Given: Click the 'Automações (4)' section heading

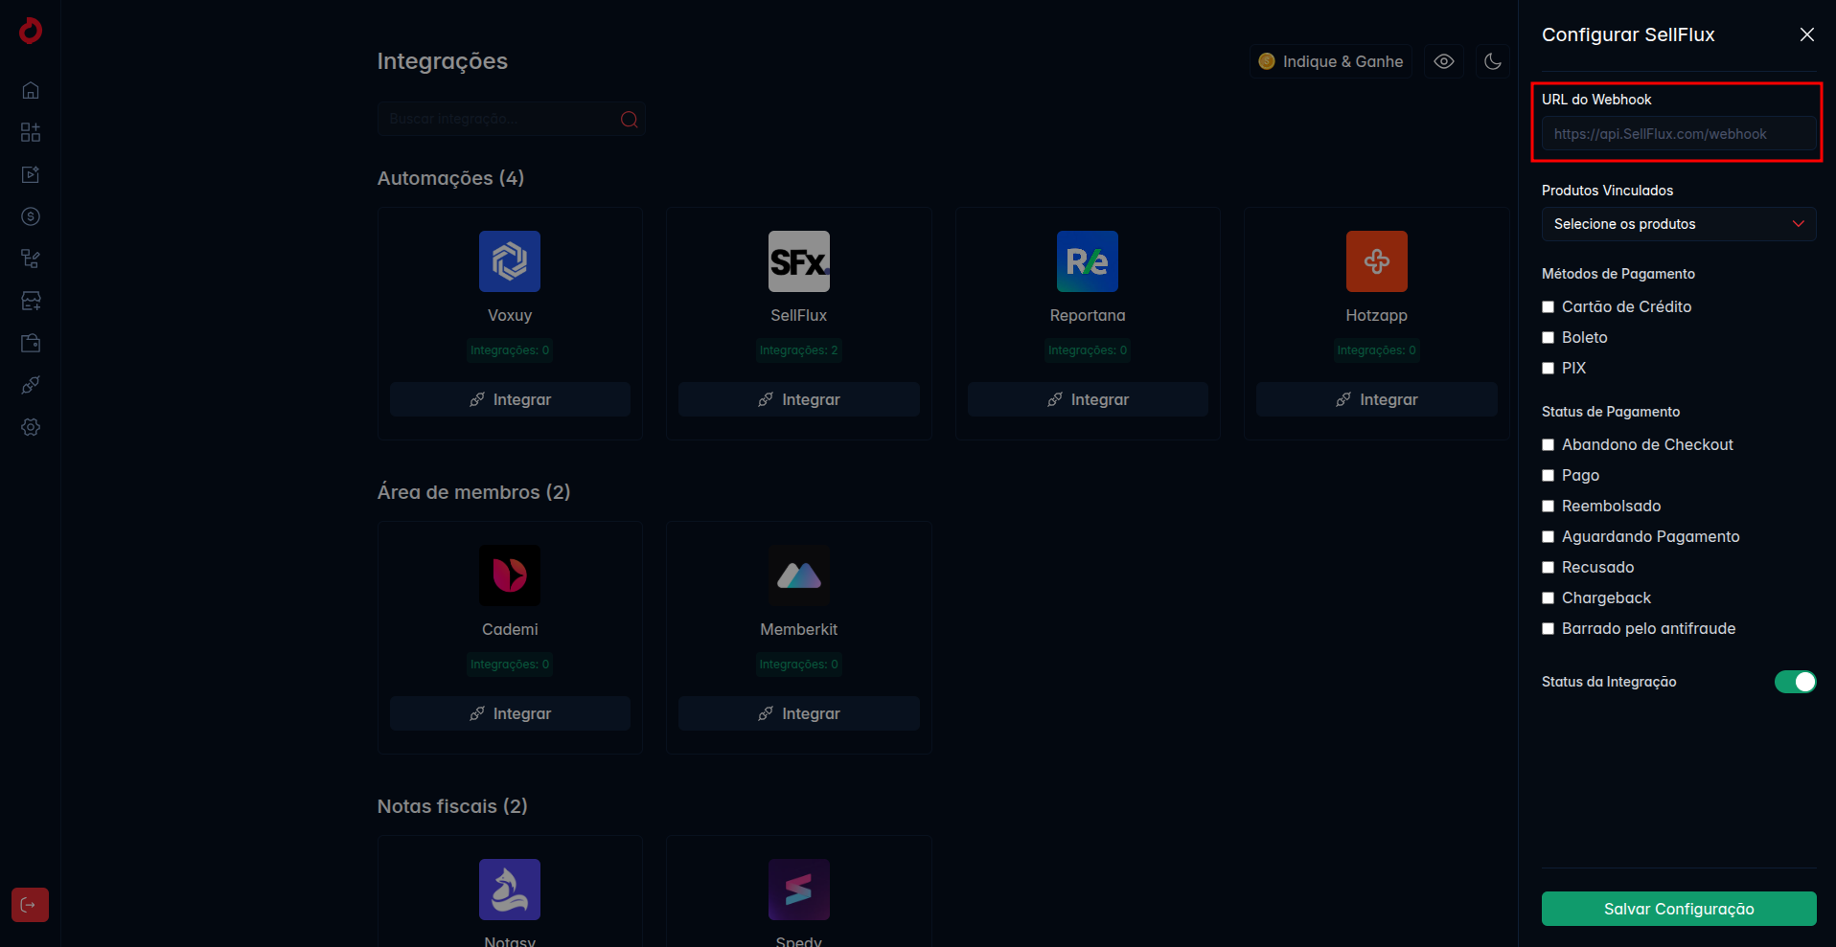Looking at the screenshot, I should click(x=450, y=178).
